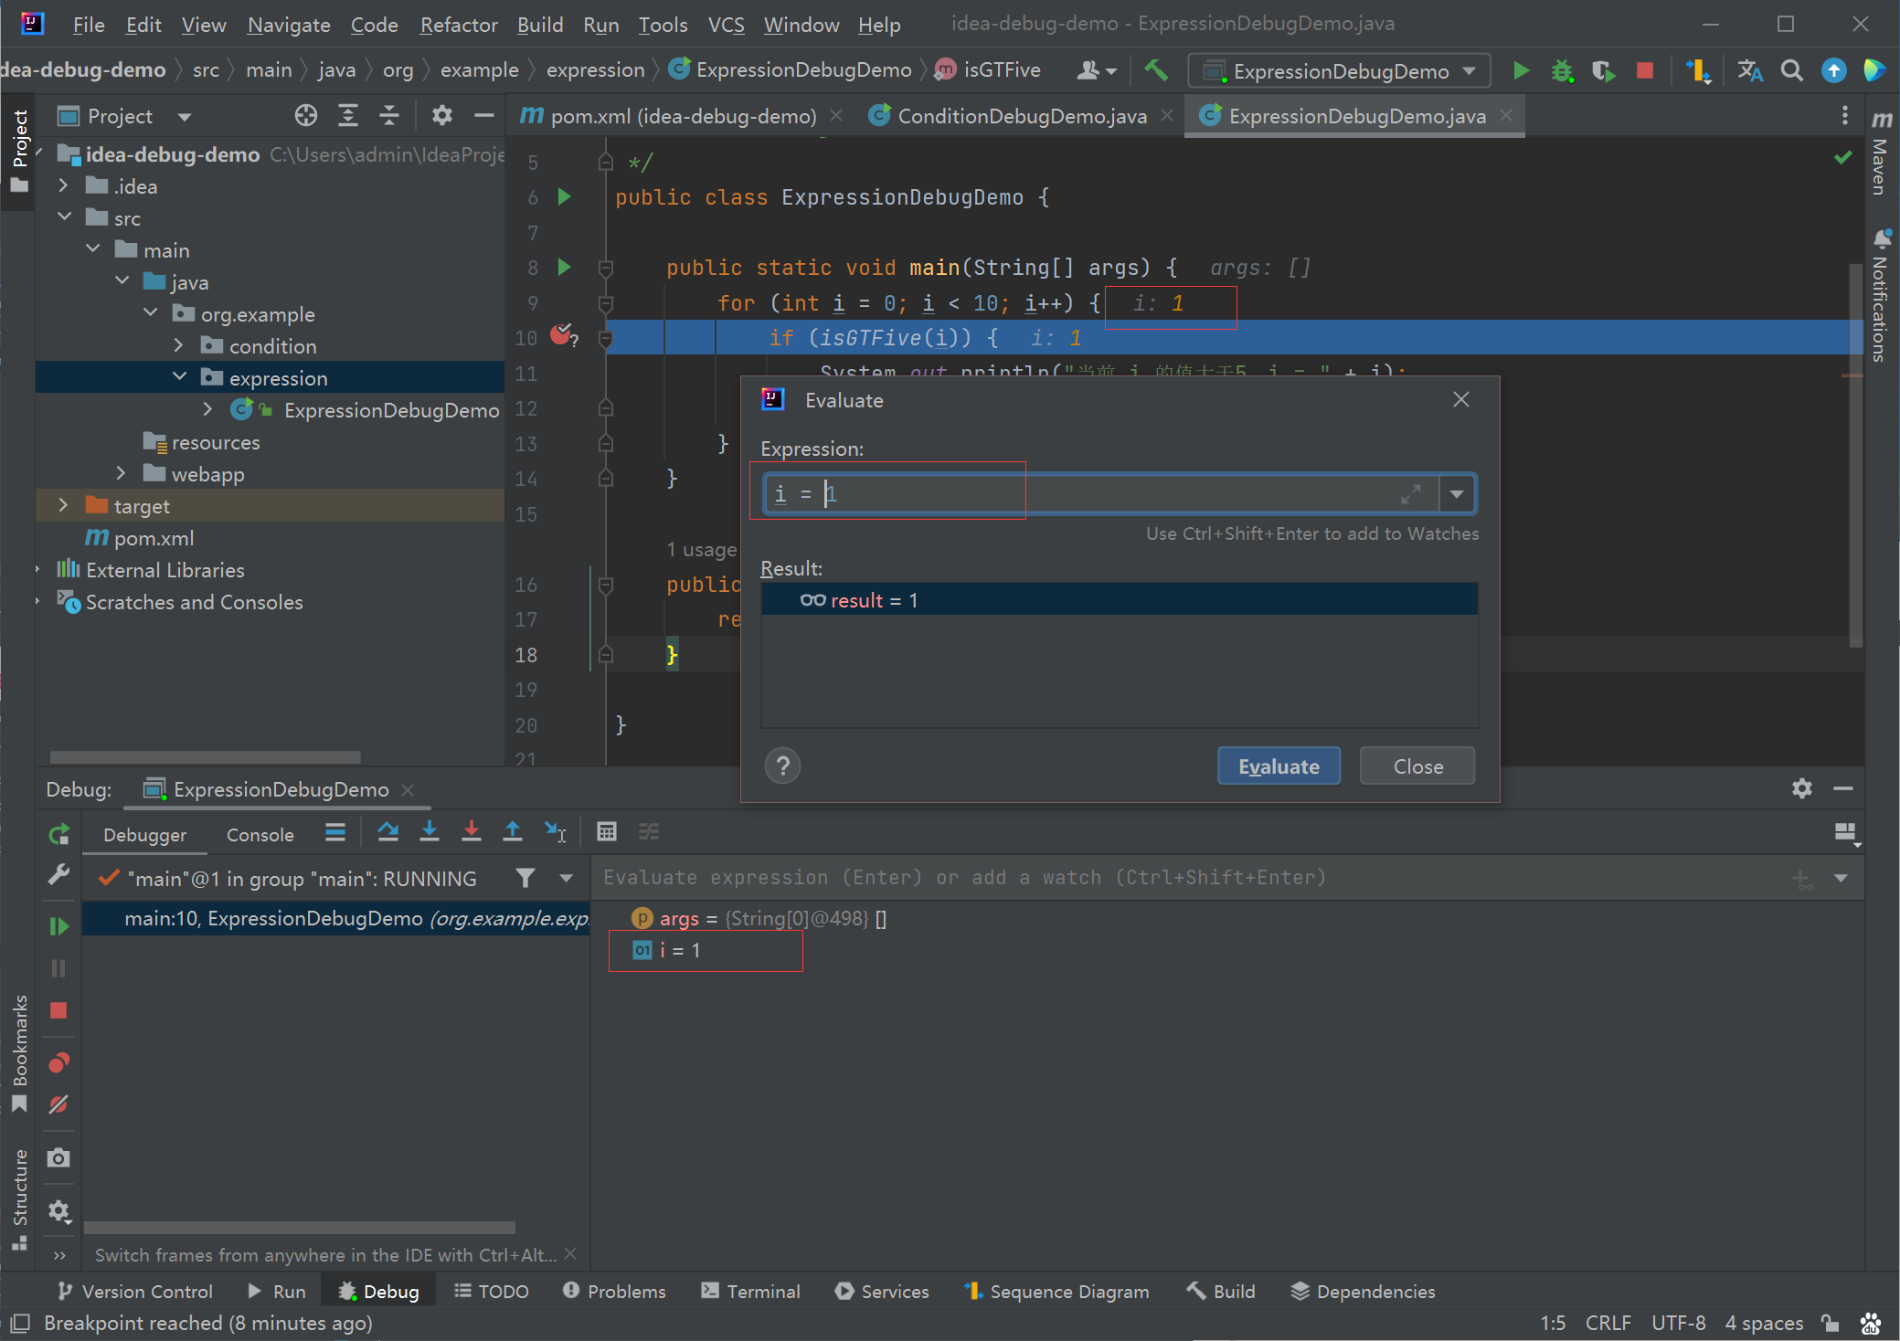
Task: Open the Refactor menu
Action: 459,25
